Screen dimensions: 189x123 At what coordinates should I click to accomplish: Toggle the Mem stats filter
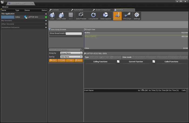(x=78, y=60)
